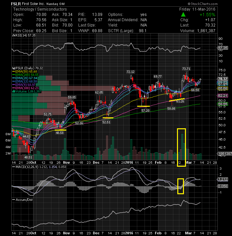
Task: Click the Options value yes
Action: [144, 15]
